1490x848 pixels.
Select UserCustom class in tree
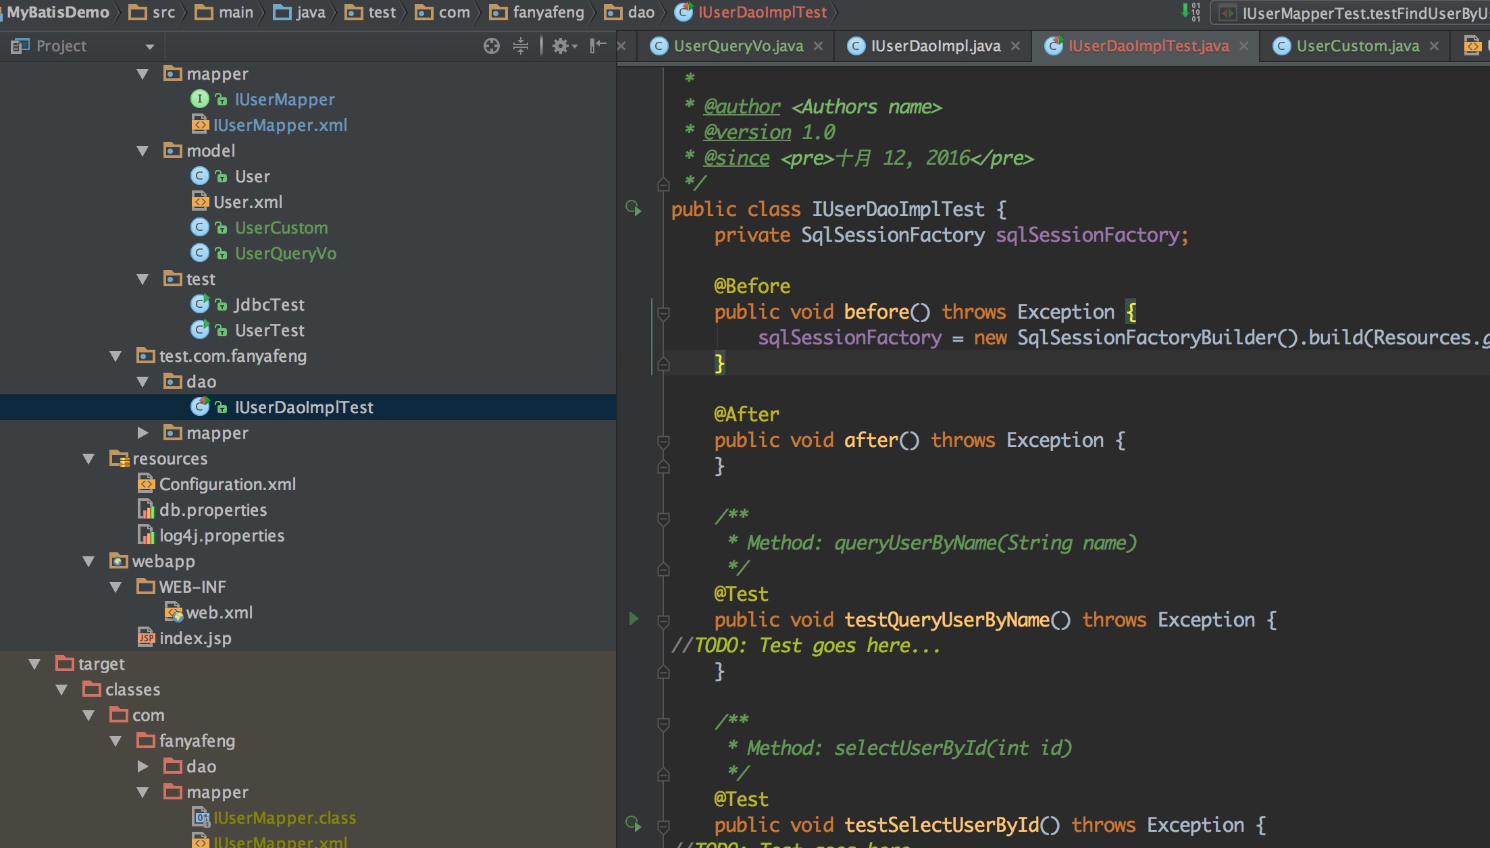point(281,228)
